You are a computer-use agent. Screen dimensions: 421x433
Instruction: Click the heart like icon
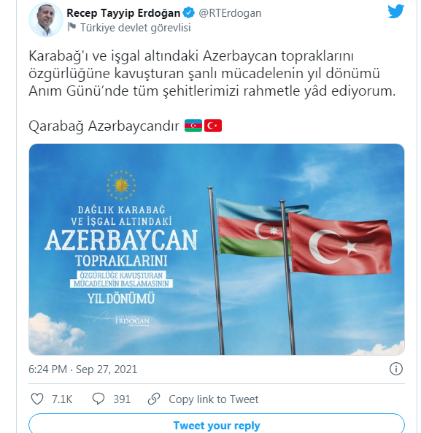37,399
